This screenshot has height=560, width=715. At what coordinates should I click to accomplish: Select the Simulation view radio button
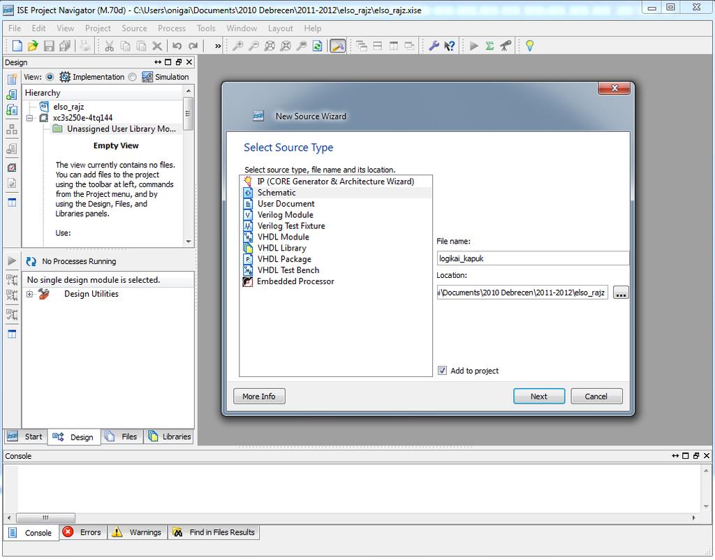(x=132, y=77)
